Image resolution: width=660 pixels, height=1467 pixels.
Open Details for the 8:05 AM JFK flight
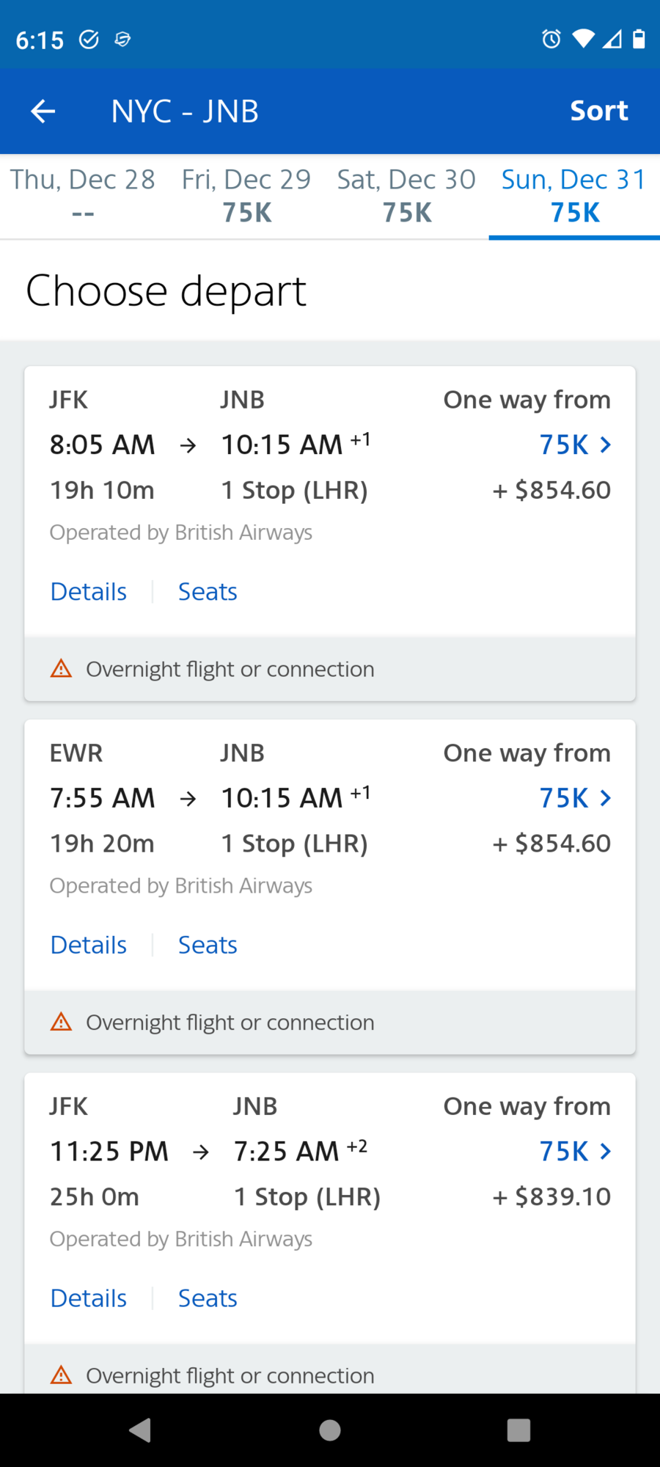(89, 592)
